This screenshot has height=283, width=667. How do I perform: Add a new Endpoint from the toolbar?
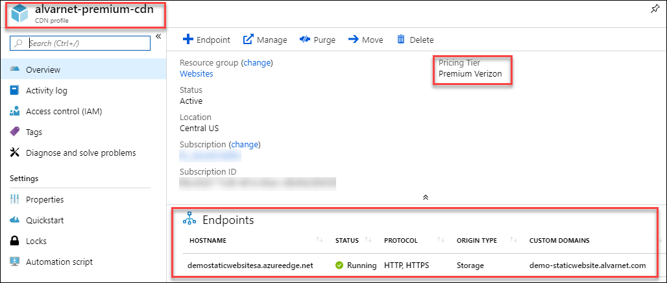206,40
